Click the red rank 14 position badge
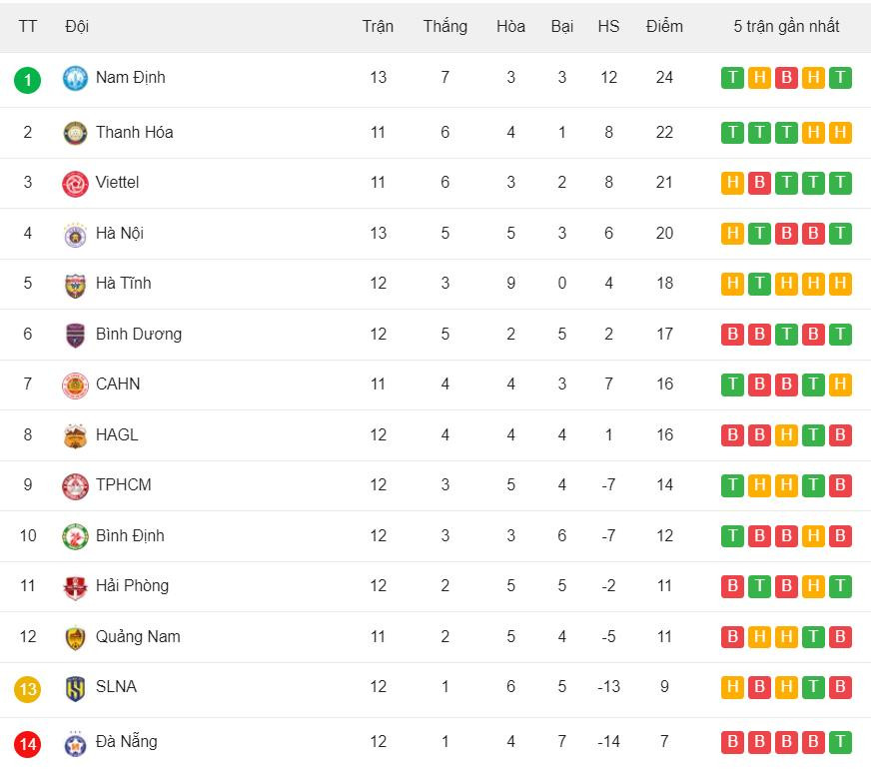 click(x=28, y=744)
